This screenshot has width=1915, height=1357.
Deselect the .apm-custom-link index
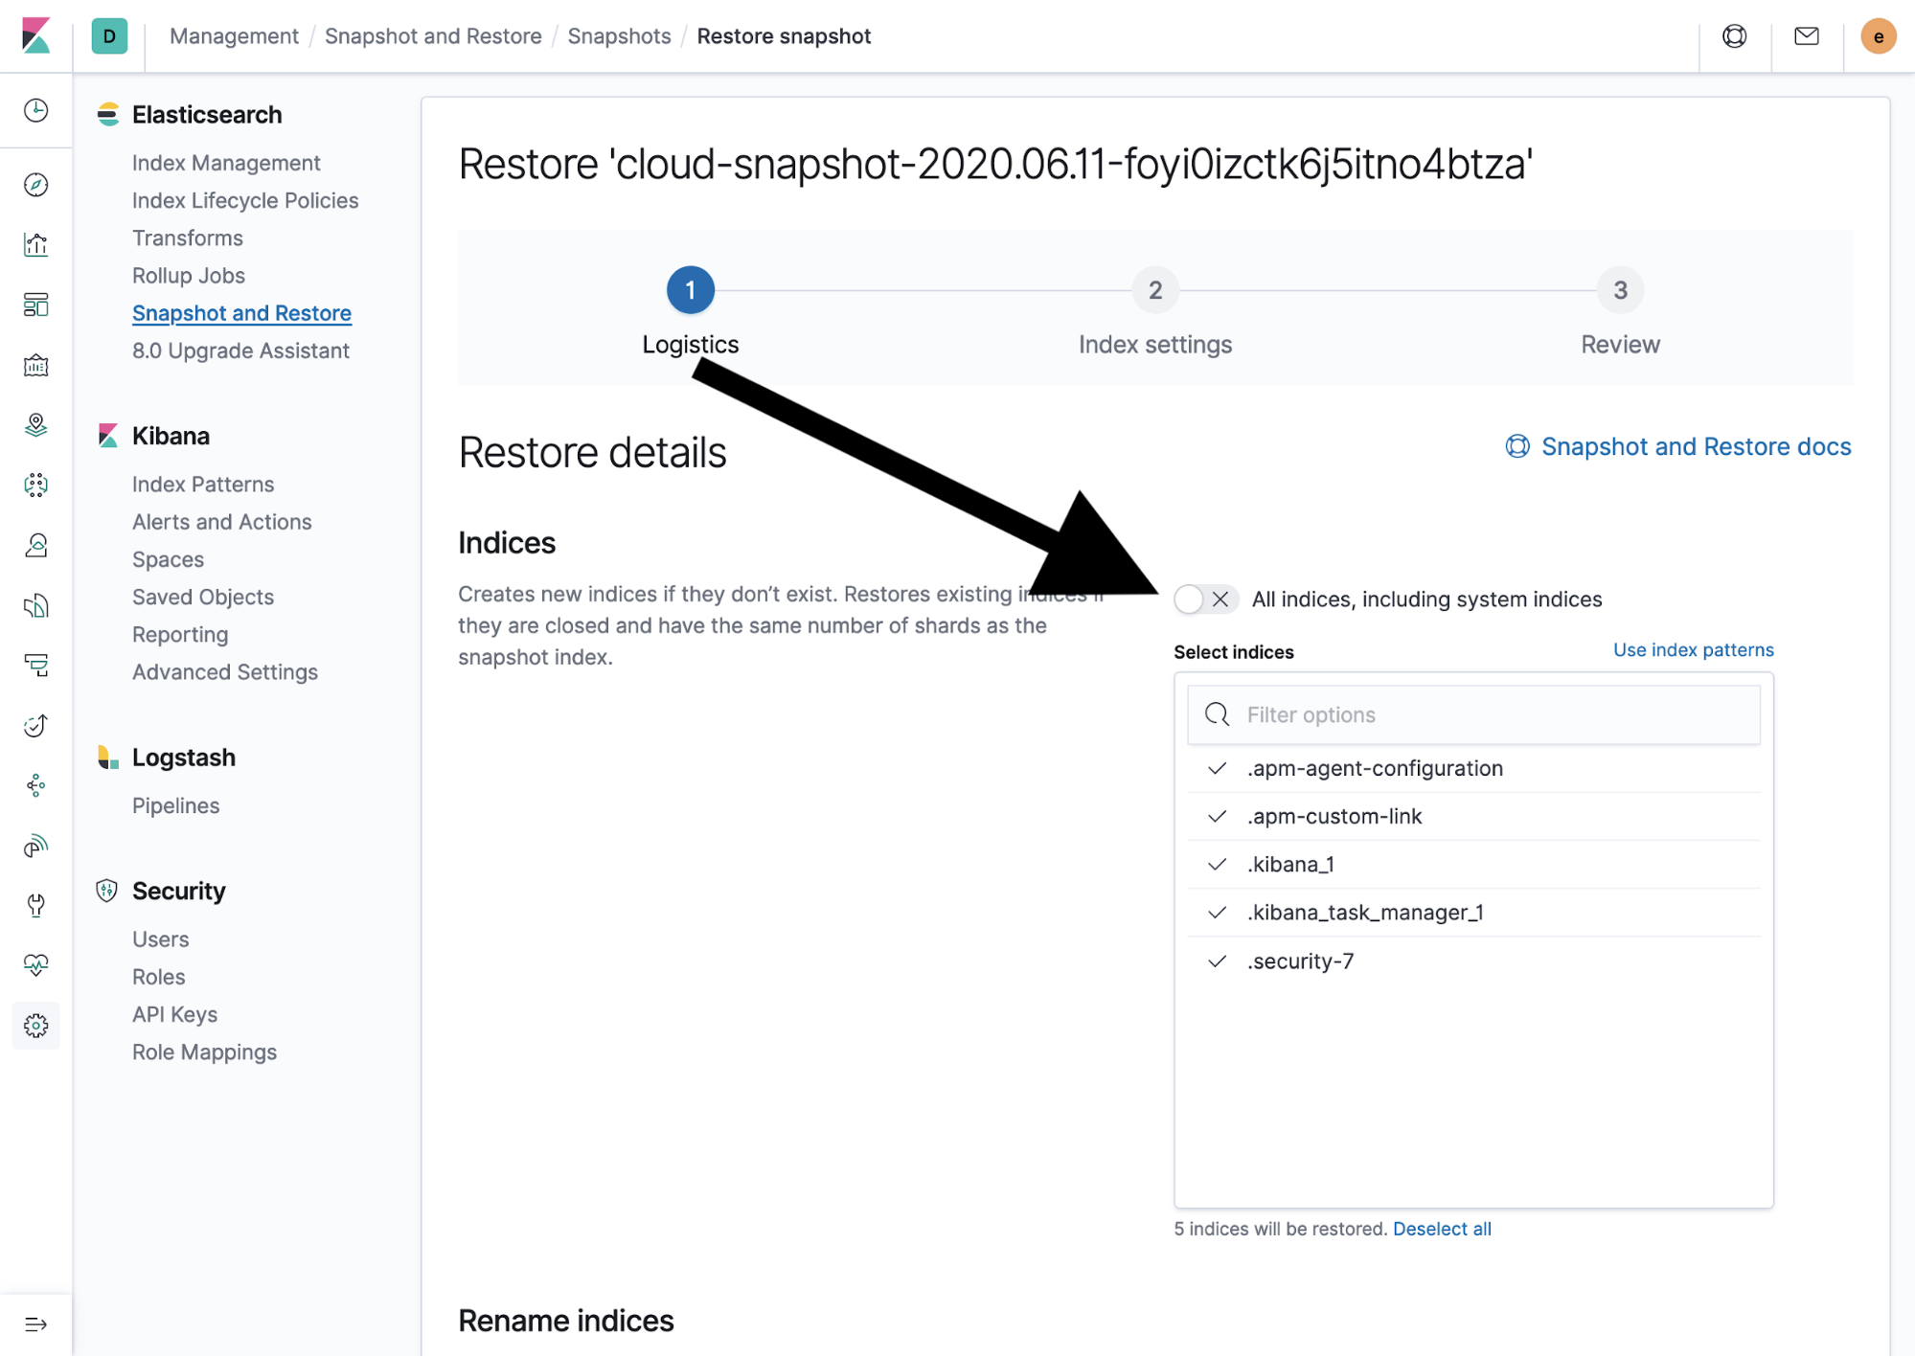click(1473, 817)
